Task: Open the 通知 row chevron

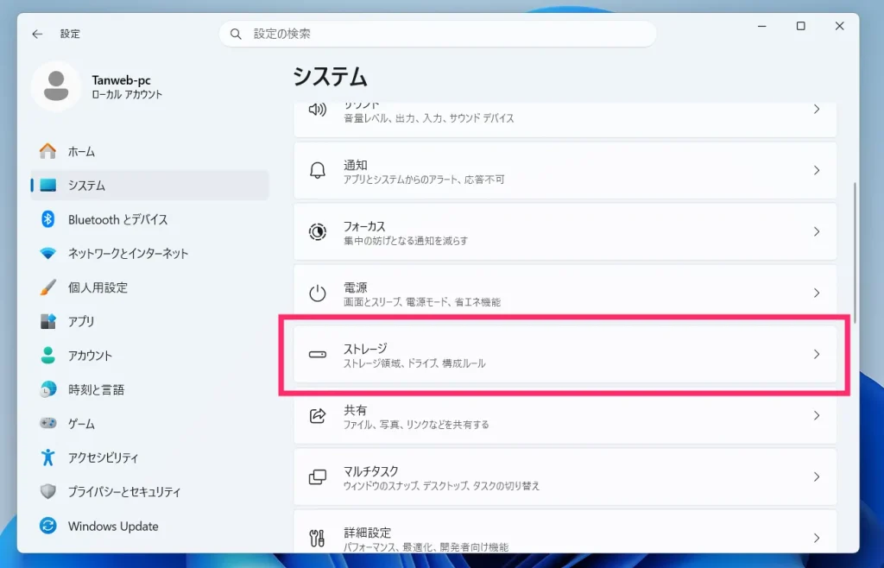Action: coord(817,170)
